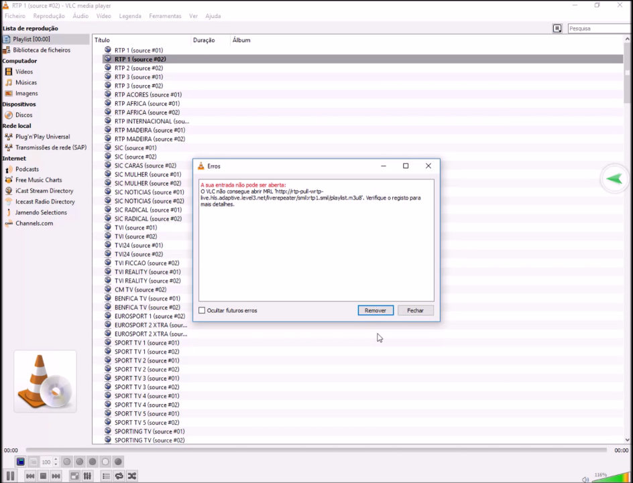Toggle shuffle random playback icon

point(132,476)
